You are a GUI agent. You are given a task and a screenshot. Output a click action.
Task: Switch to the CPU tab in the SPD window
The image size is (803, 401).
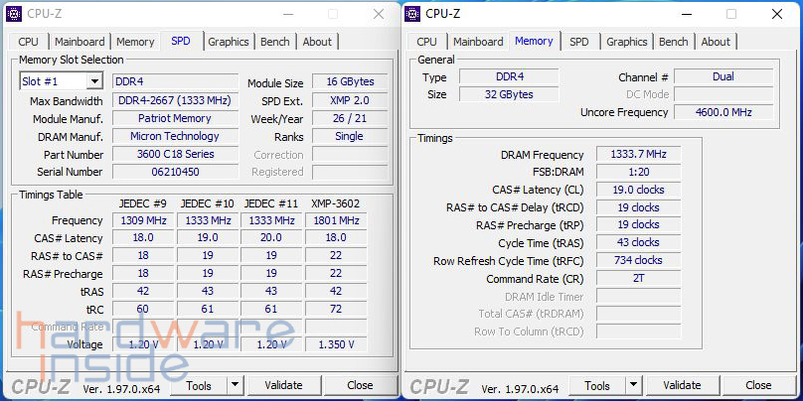[x=29, y=42]
